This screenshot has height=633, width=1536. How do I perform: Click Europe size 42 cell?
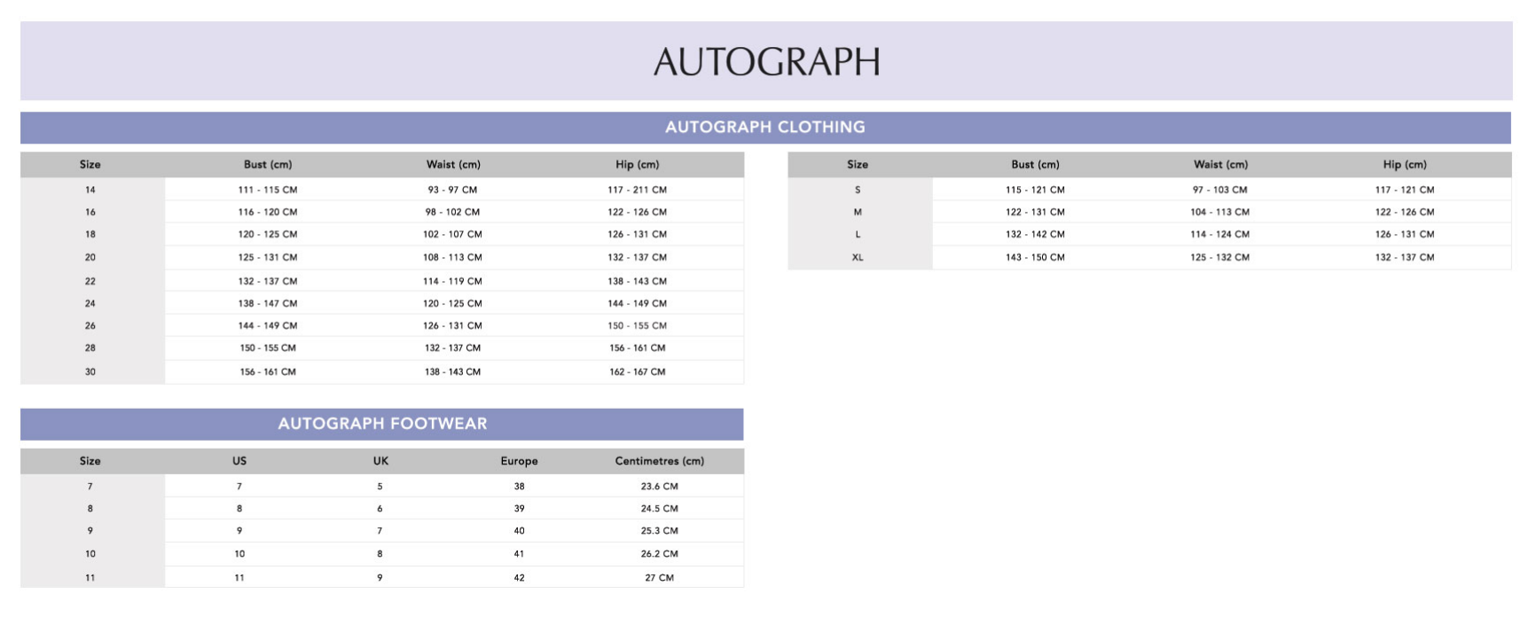pyautogui.click(x=519, y=577)
